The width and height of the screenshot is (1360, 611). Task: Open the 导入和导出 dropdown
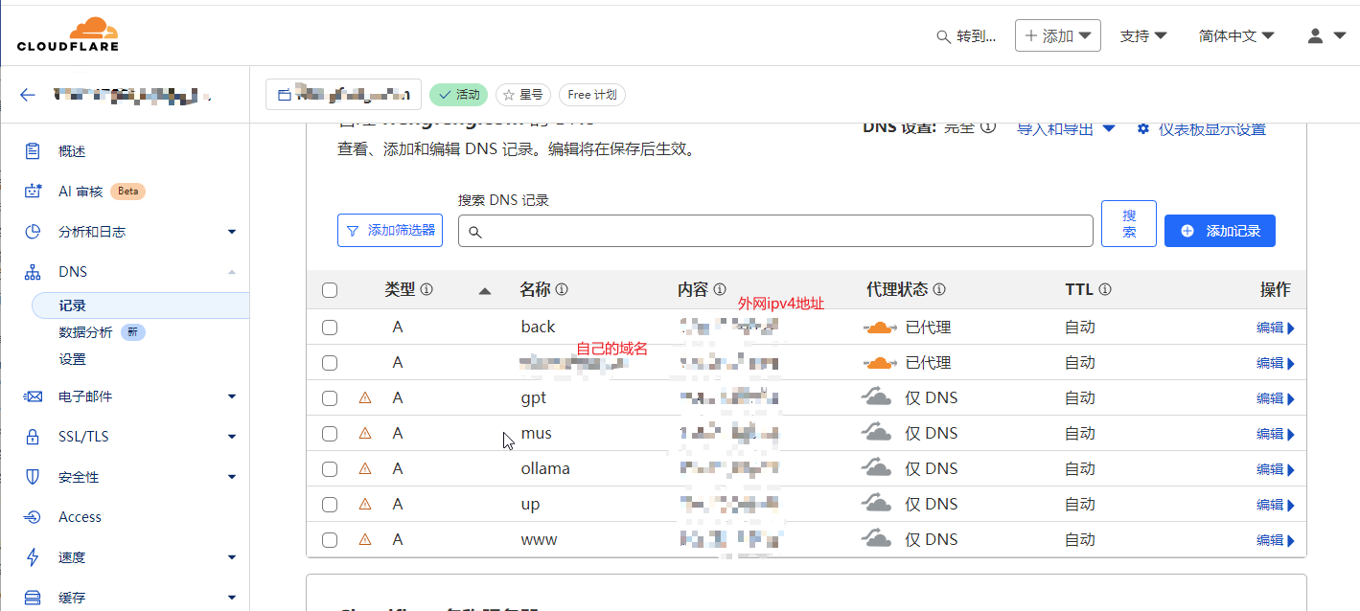[1066, 128]
